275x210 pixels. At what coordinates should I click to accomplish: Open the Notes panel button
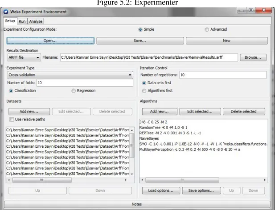pyautogui.click(x=137, y=204)
